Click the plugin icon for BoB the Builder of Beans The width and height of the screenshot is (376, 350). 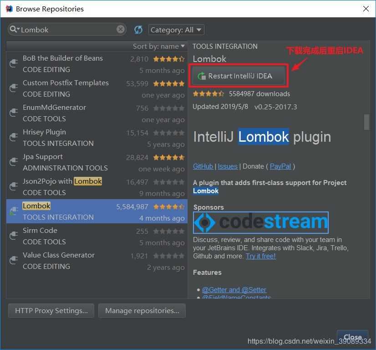click(14, 63)
